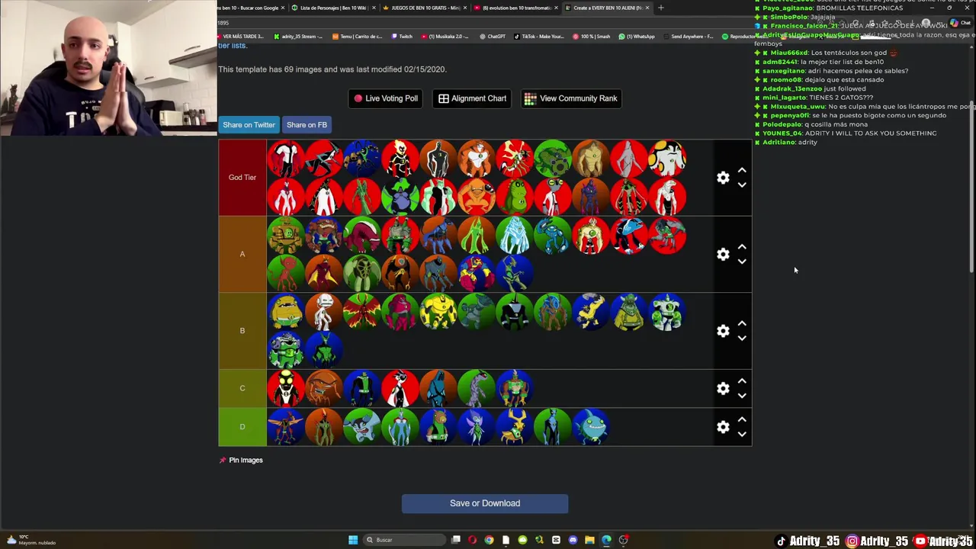Move the A tier row up
The image size is (976, 549).
[742, 247]
